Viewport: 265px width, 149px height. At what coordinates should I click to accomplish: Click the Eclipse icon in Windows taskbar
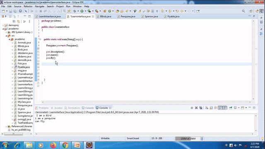tap(89, 145)
